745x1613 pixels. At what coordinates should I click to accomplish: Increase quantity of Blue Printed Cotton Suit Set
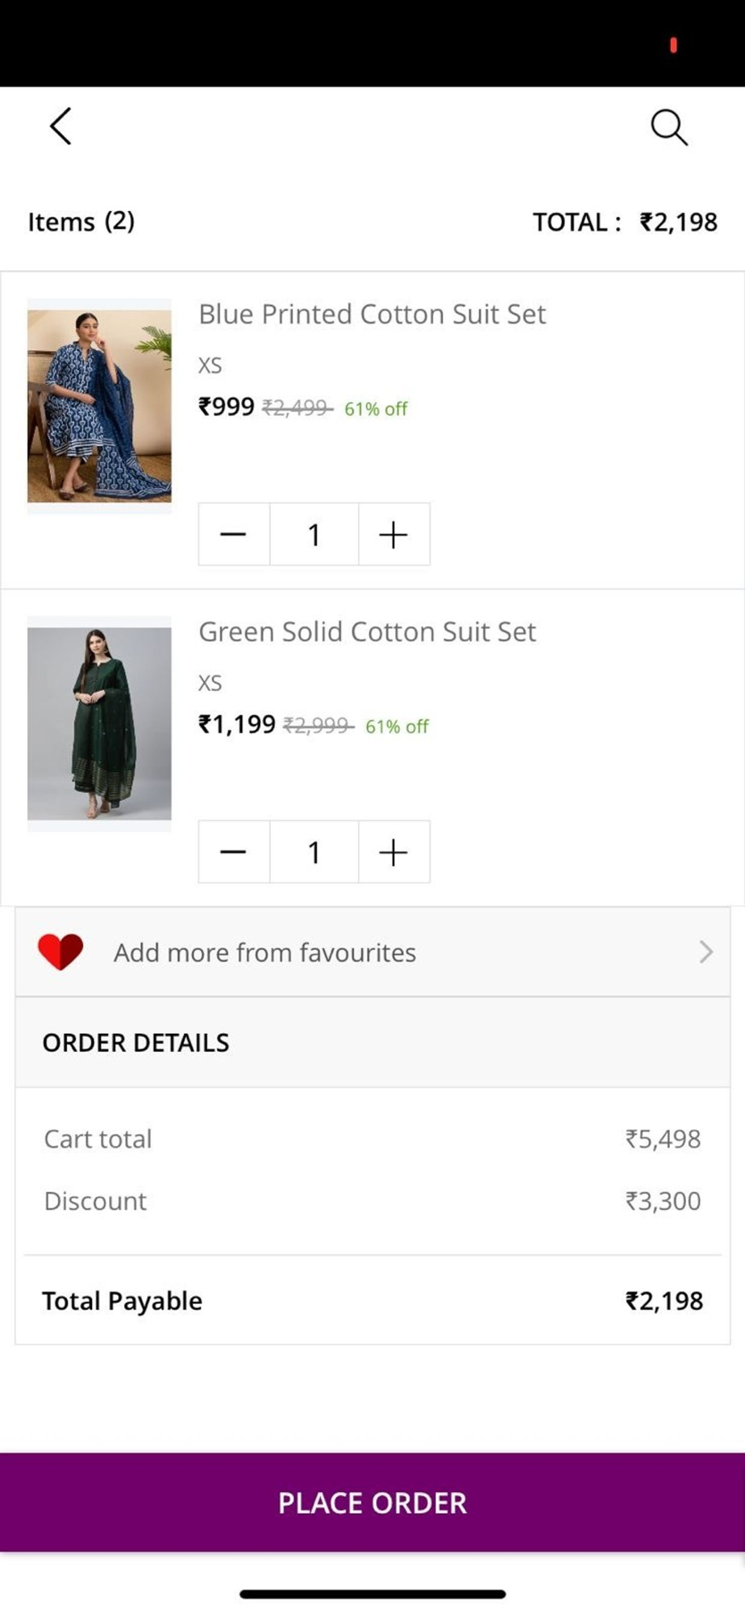[393, 534]
